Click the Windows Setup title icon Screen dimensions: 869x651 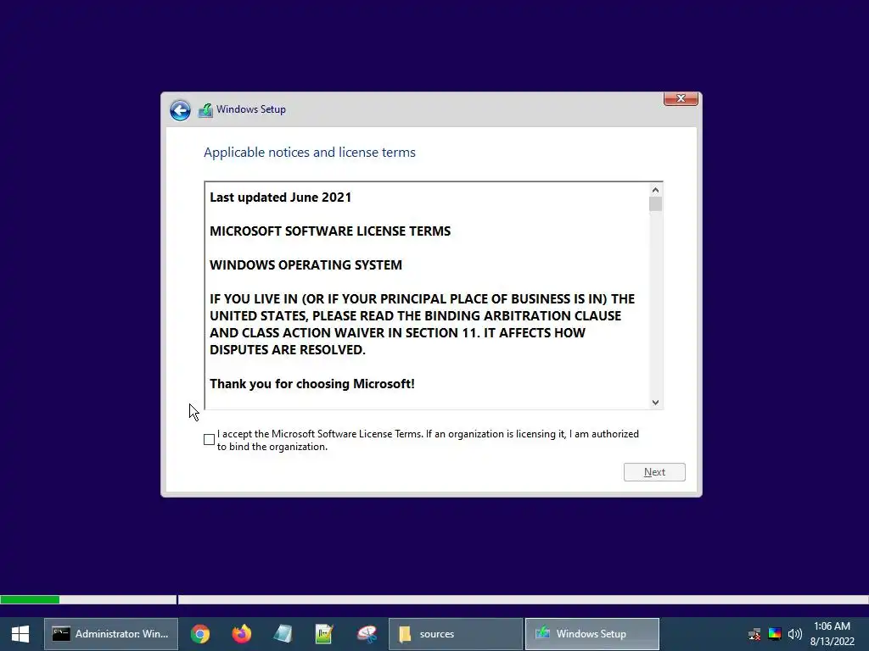pos(205,110)
